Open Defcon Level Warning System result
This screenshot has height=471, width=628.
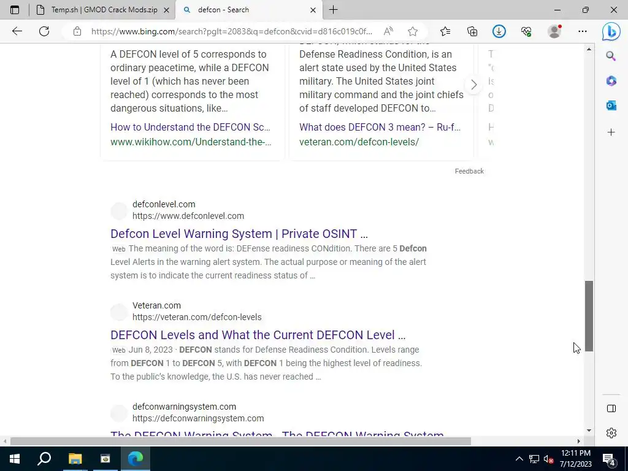(239, 234)
